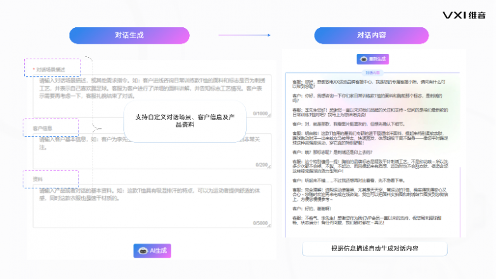The height and width of the screenshot is (279, 496).
Task: Click the 客户信息 field label
Action: click(x=42, y=129)
